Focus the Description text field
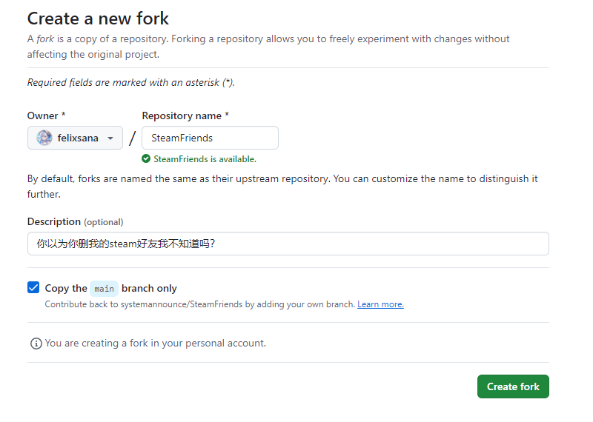This screenshot has height=422, width=593. click(288, 244)
